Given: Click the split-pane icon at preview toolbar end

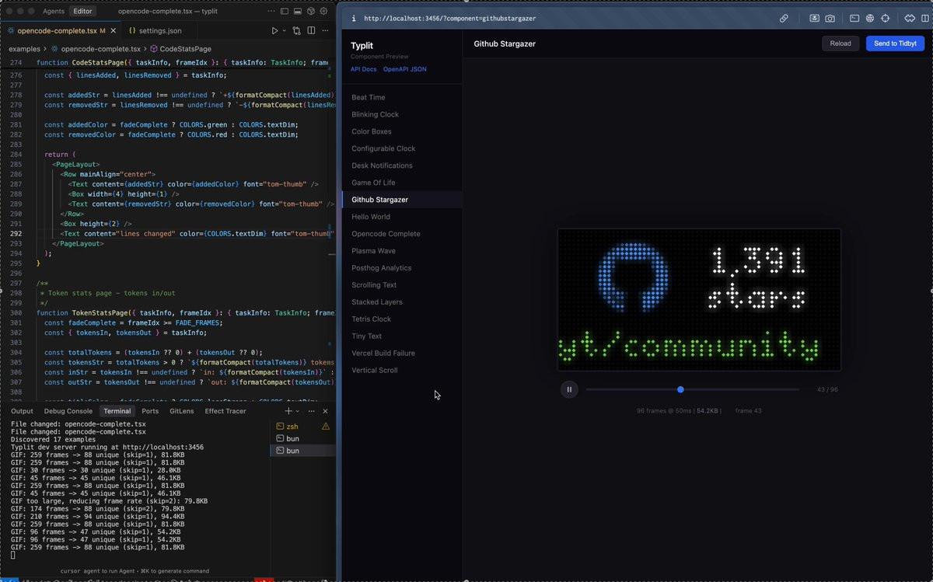Looking at the screenshot, I should pyautogui.click(x=924, y=19).
